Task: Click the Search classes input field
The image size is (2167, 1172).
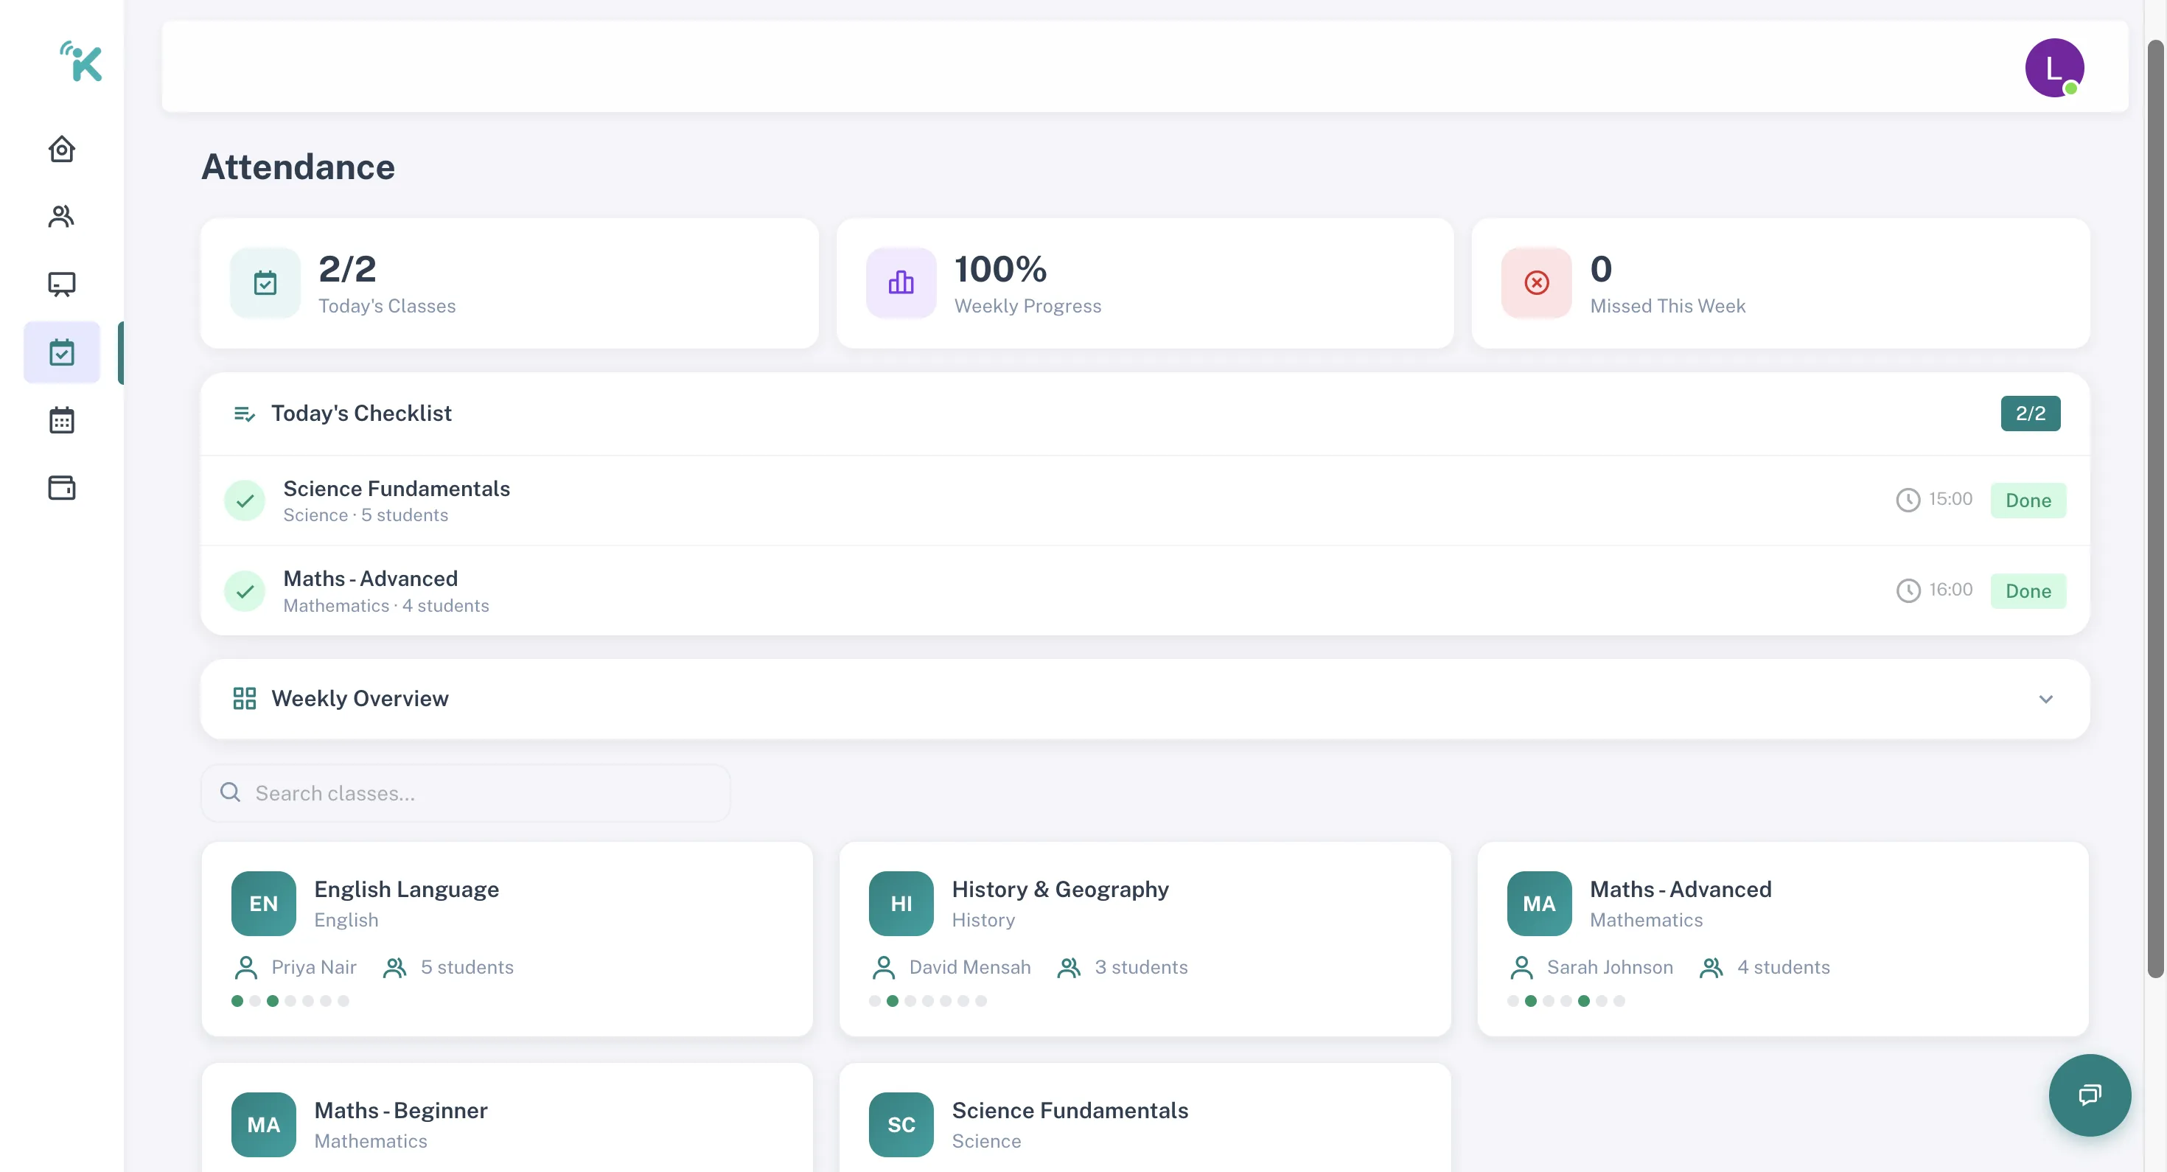Action: click(466, 792)
